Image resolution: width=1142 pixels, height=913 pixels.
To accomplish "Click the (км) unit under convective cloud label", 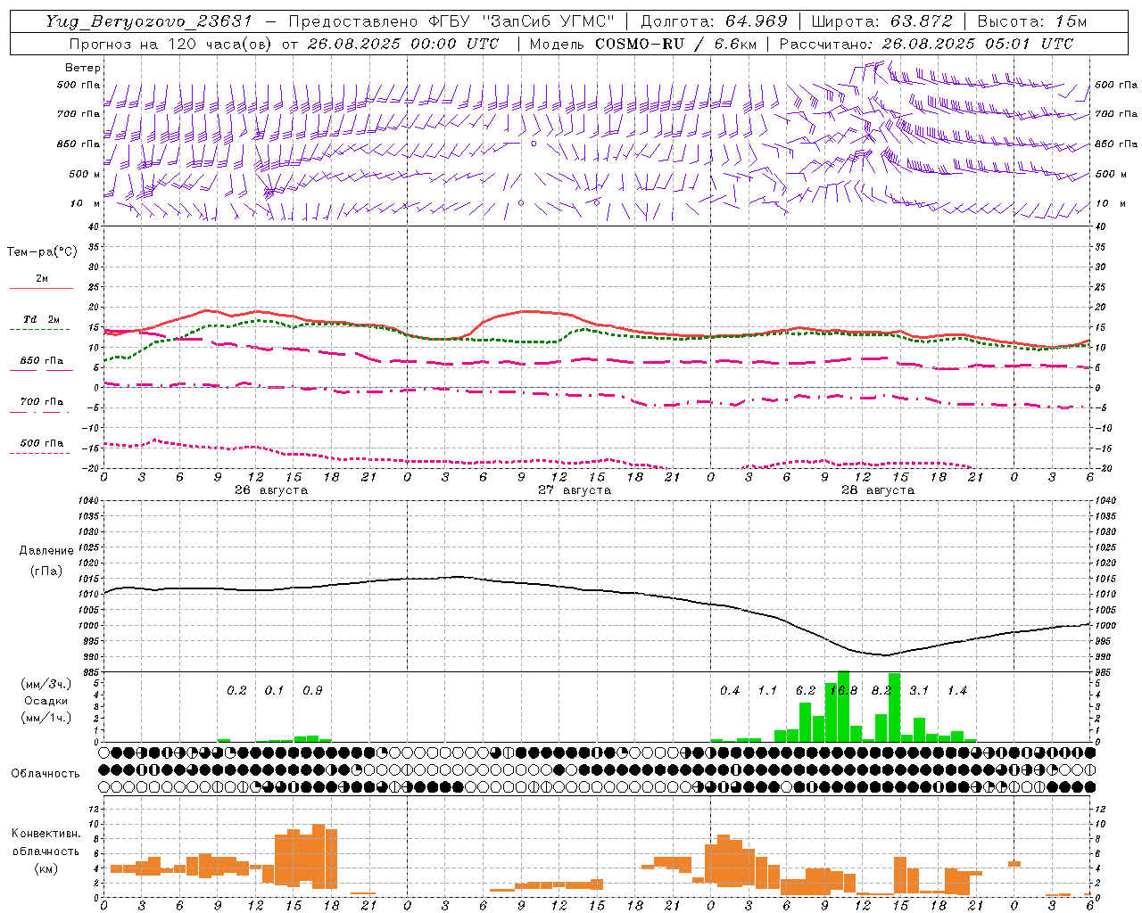I will 46,868.
